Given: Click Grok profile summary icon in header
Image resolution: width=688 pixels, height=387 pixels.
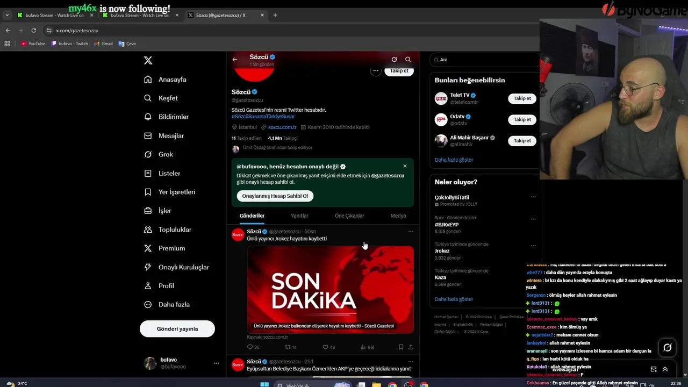Looking at the screenshot, I should [x=394, y=60].
